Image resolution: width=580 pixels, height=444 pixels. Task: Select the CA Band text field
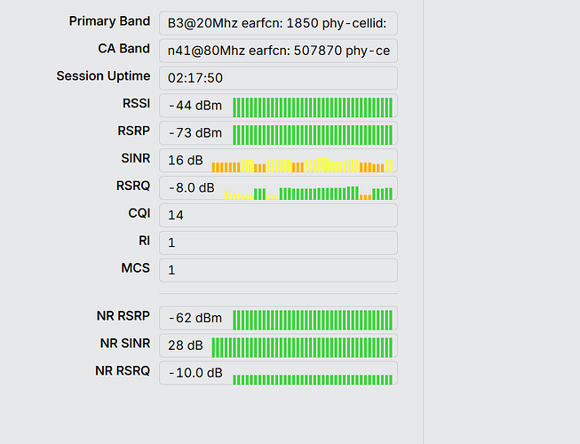pos(278,51)
